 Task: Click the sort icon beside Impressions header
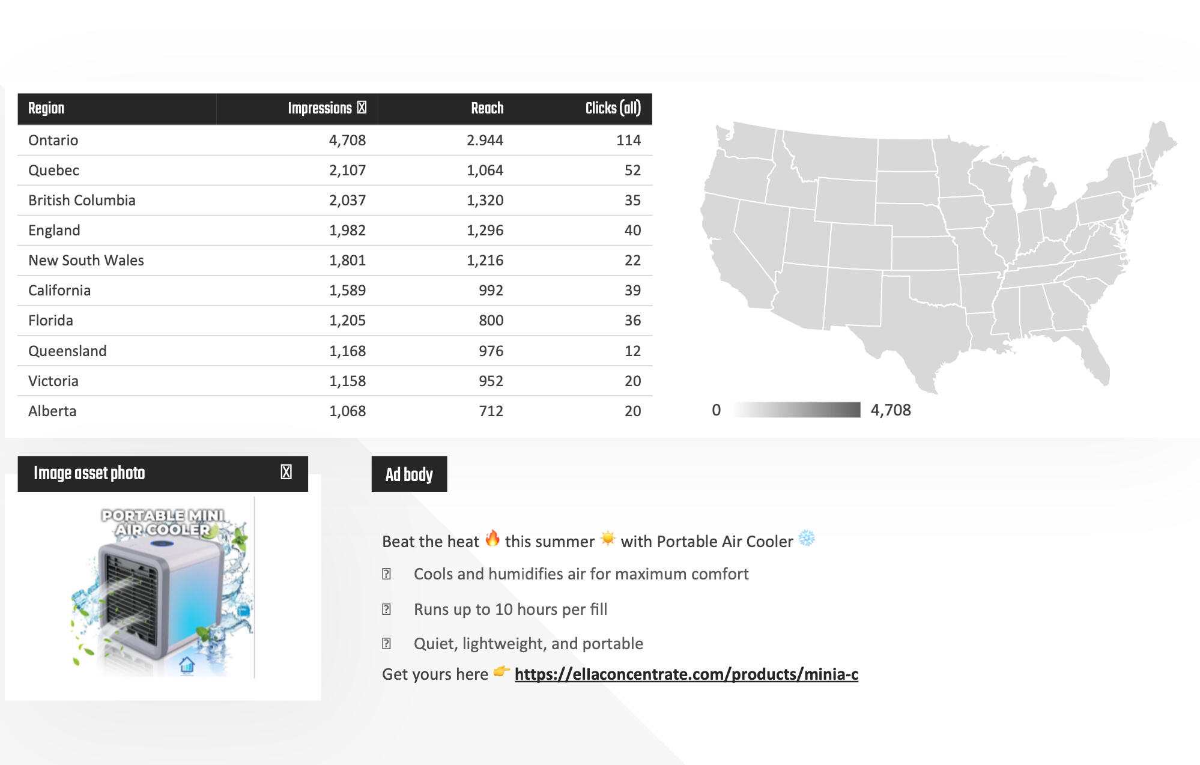362,107
